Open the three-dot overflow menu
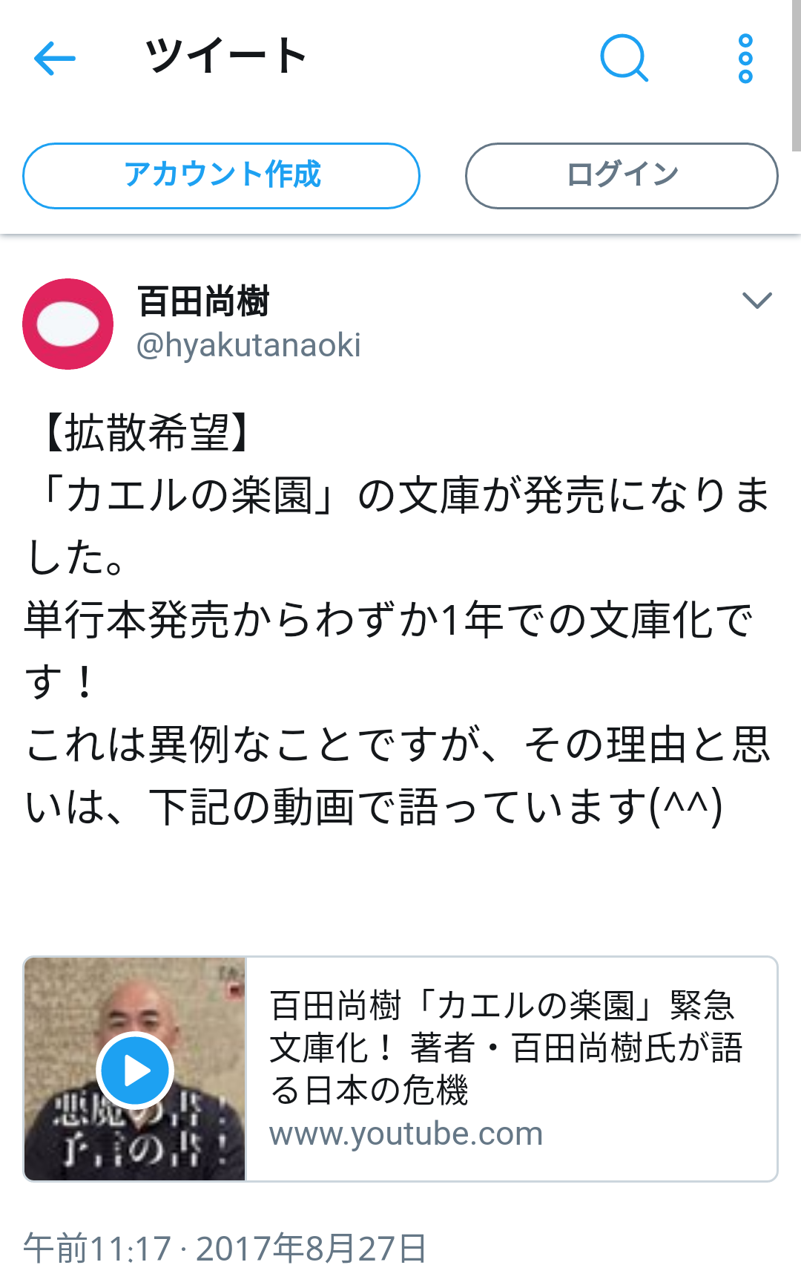Image resolution: width=801 pixels, height=1265 pixels. [745, 59]
